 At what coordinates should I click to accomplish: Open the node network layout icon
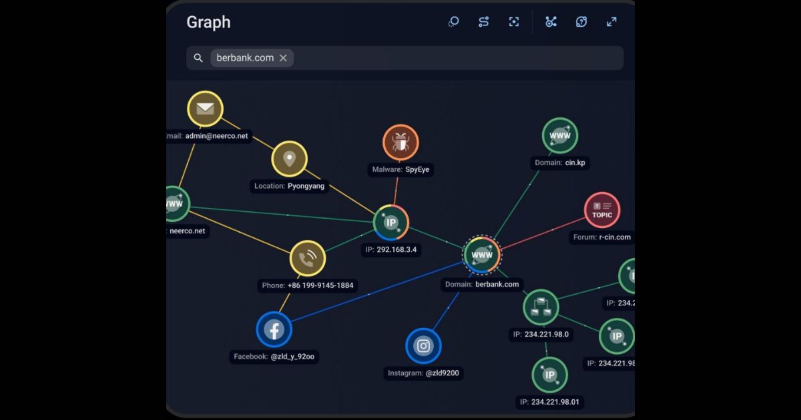pyautogui.click(x=551, y=22)
